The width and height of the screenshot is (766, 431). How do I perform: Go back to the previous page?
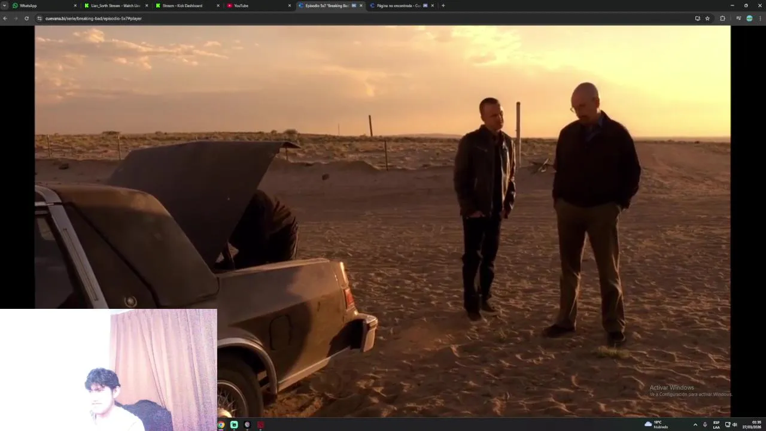click(5, 19)
